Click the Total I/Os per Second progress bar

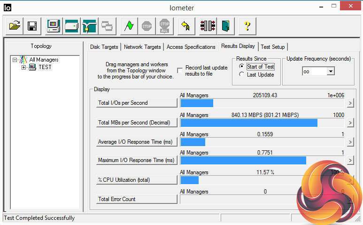(263, 103)
